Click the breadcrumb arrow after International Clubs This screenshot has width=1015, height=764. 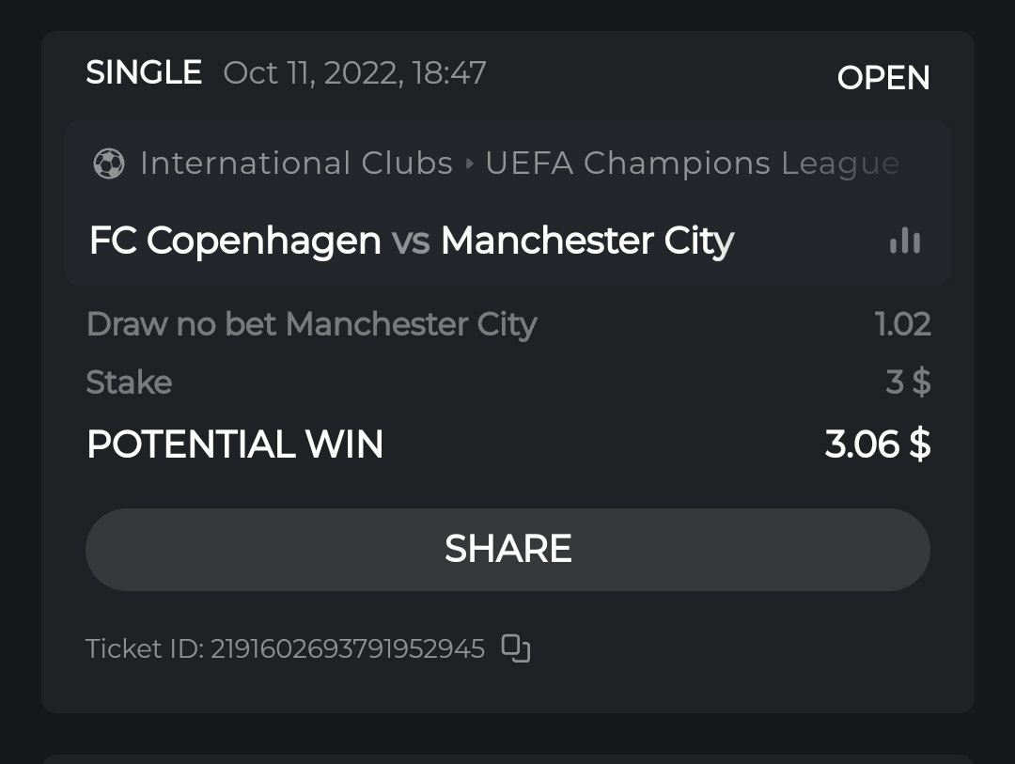[470, 164]
